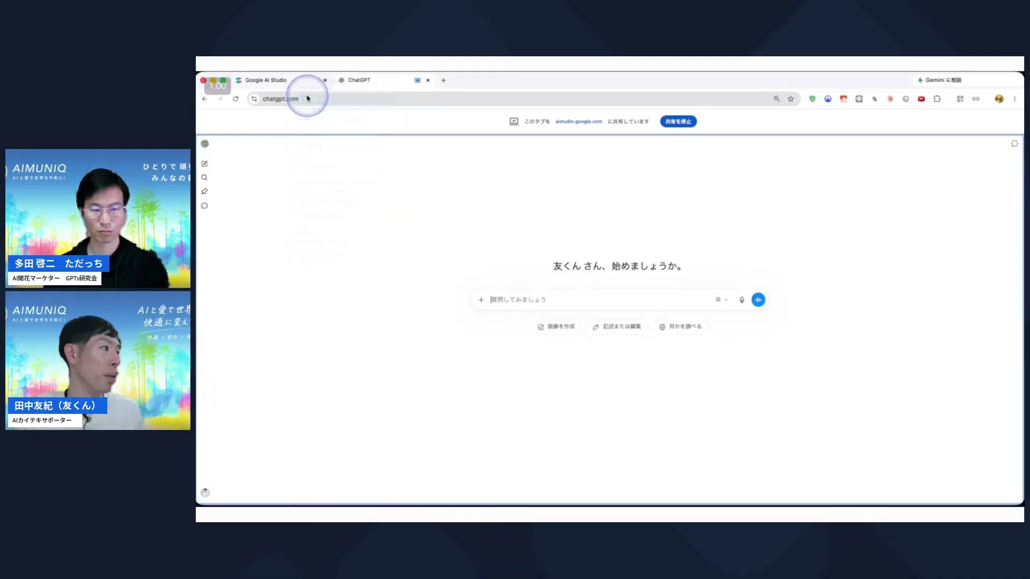
Task: Open the aistudio.google.com link in sharing bar
Action: click(x=578, y=122)
